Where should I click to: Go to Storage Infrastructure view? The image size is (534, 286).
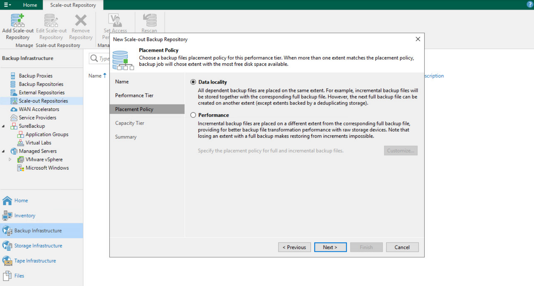(x=38, y=246)
